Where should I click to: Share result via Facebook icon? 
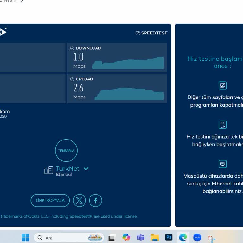(x=96, y=200)
